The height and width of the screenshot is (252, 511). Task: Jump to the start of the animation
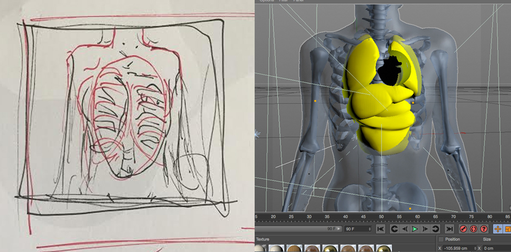click(x=381, y=229)
